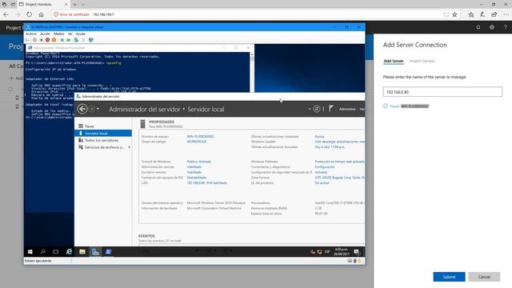The image size is (512, 288).
Task: Click the red VM shut down icon
Action: click(x=47, y=40)
